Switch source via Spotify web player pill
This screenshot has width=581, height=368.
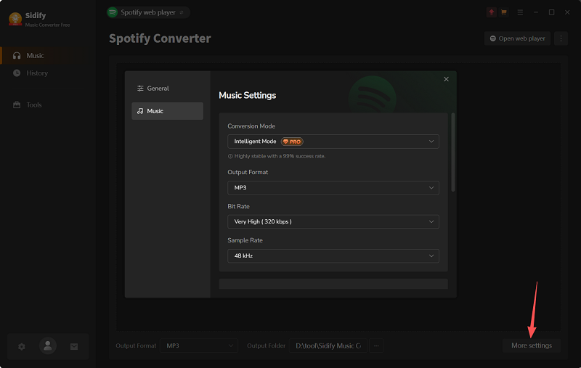click(x=148, y=12)
